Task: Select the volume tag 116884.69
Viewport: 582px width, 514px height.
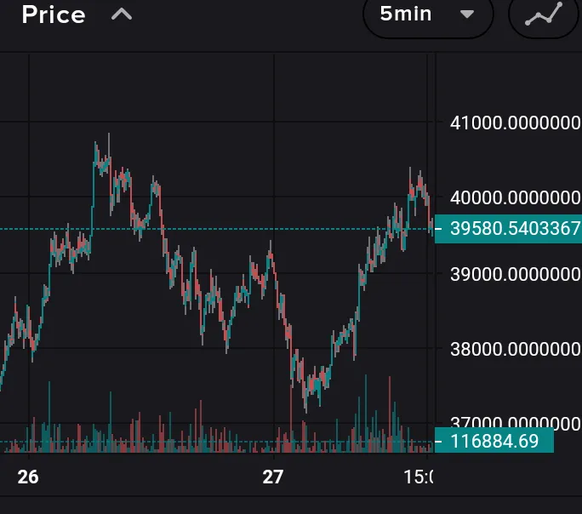Action: click(494, 441)
